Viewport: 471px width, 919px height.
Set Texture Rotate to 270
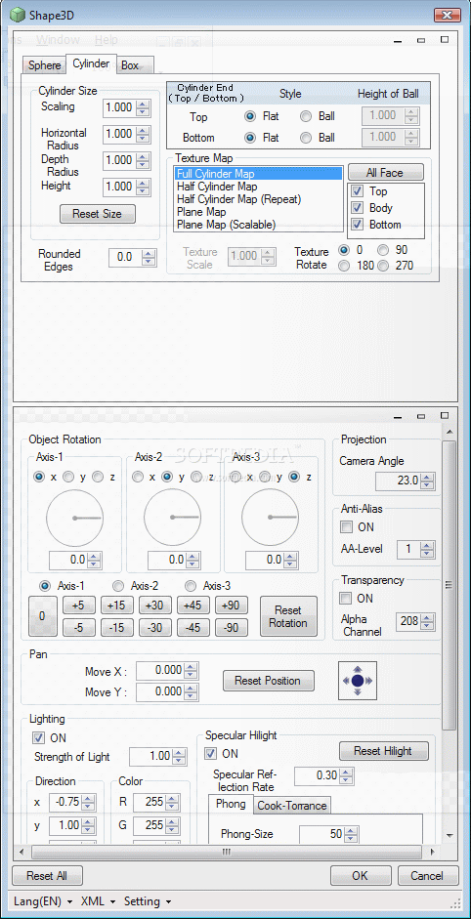tap(383, 266)
